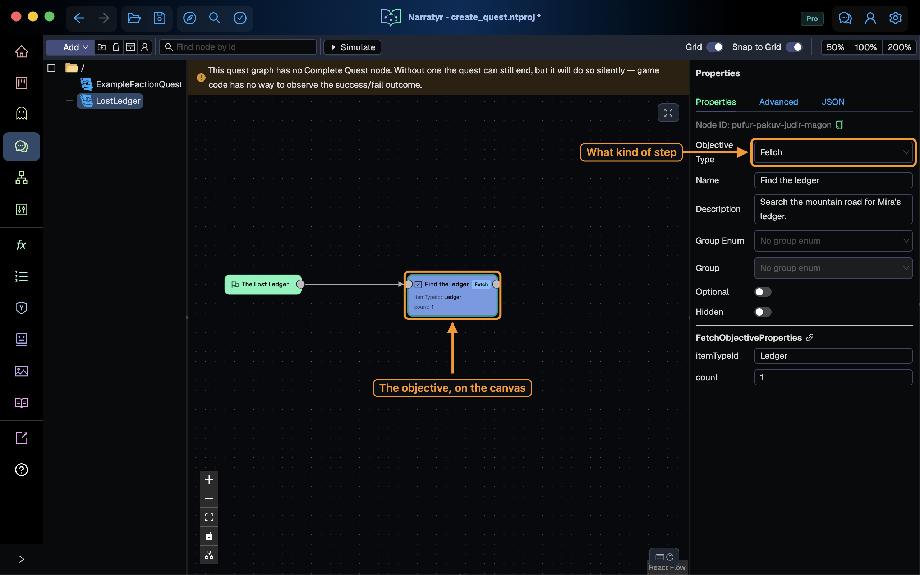This screenshot has height=575, width=920.
Task: Click the ghost character icon in sidebar
Action: coord(21,113)
